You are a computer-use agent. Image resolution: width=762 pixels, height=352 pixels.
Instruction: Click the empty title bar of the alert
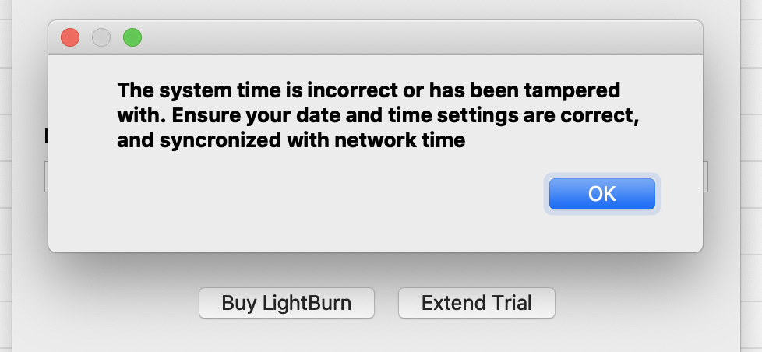(390, 37)
